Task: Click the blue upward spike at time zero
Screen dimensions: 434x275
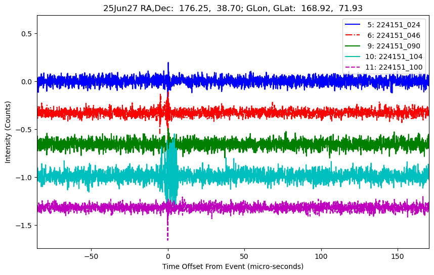Action: coord(168,69)
